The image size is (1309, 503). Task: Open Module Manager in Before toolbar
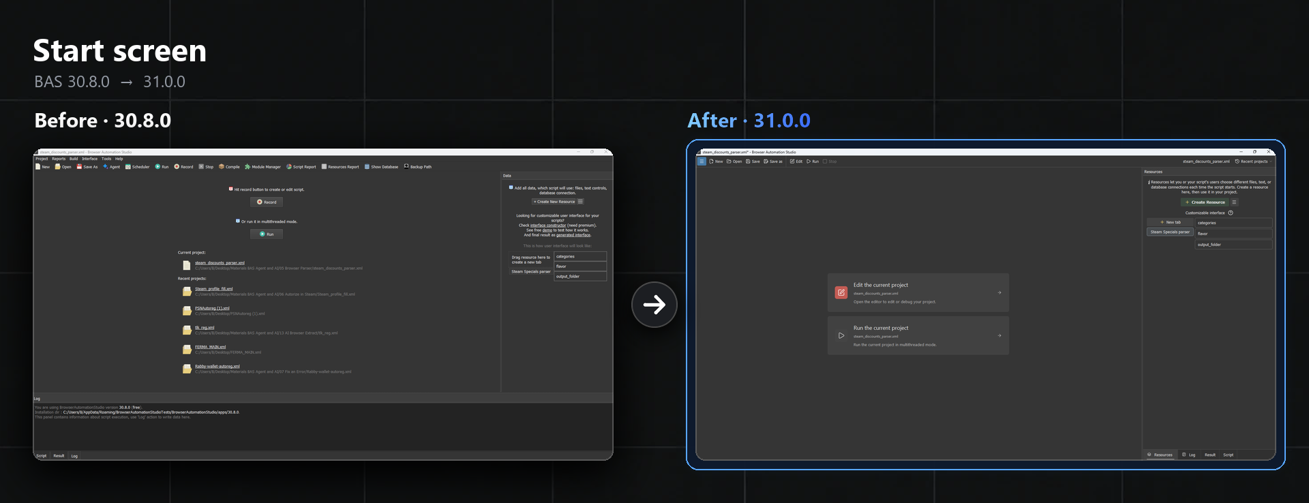pyautogui.click(x=262, y=166)
